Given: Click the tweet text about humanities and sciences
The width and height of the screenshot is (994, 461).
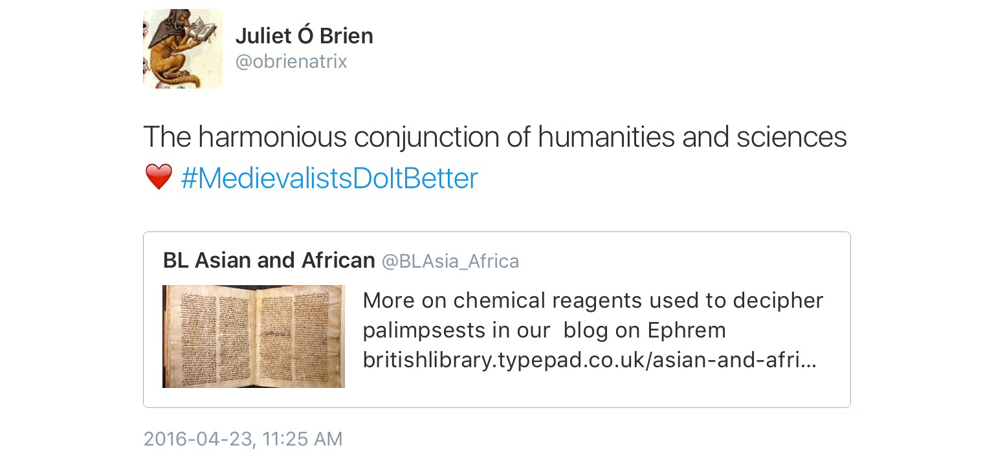Looking at the screenshot, I should 494,137.
